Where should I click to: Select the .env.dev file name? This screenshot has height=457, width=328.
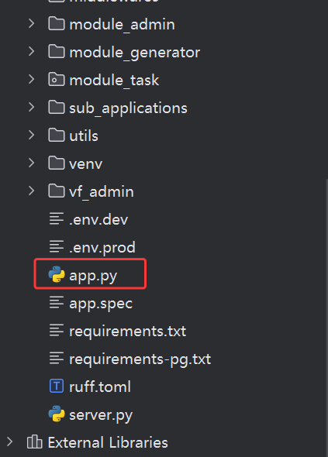(98, 219)
